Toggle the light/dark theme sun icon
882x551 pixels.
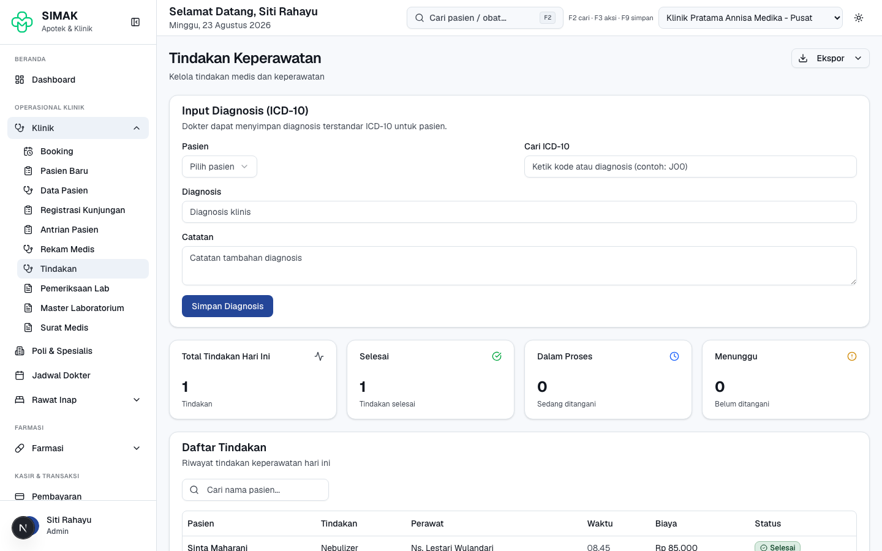(859, 18)
